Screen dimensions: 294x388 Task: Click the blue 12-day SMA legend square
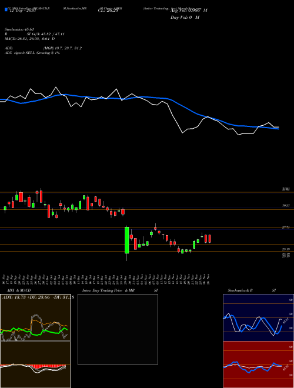6,10
